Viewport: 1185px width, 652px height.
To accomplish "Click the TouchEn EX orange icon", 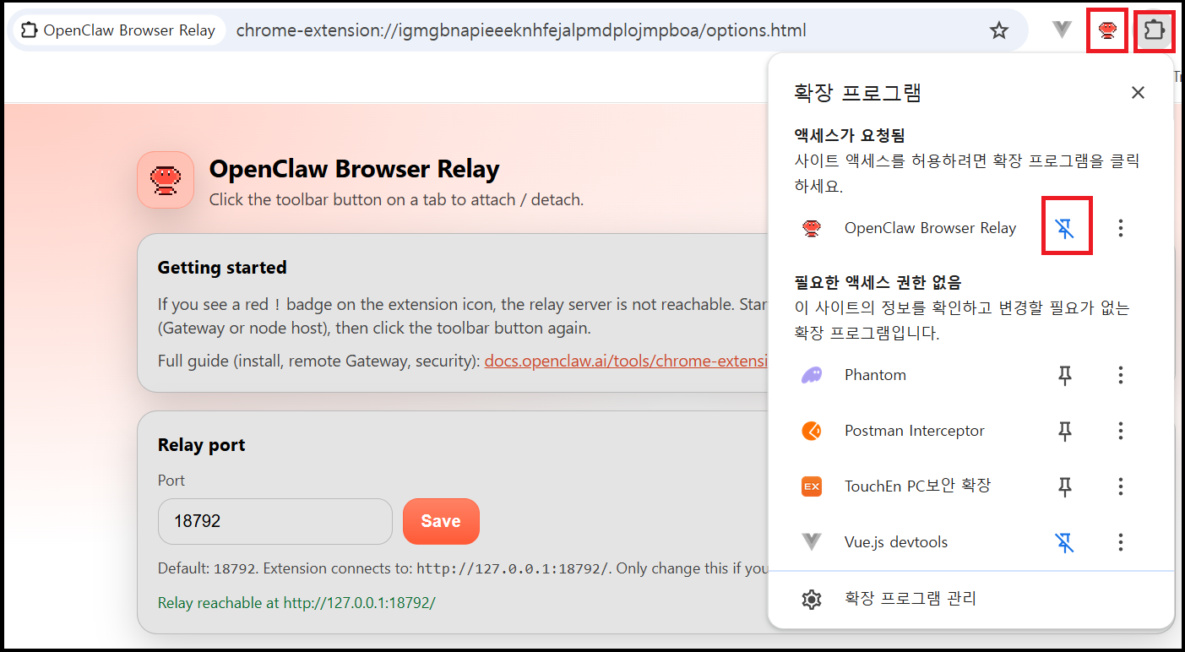I will click(812, 486).
